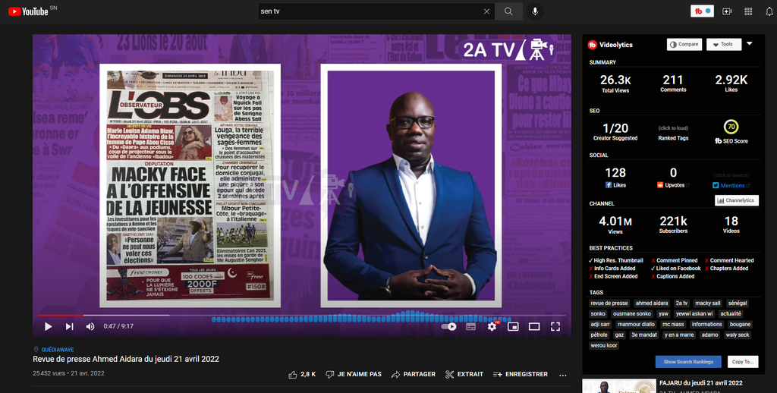Click the create video camera icon
The height and width of the screenshot is (393, 777).
pos(727,11)
